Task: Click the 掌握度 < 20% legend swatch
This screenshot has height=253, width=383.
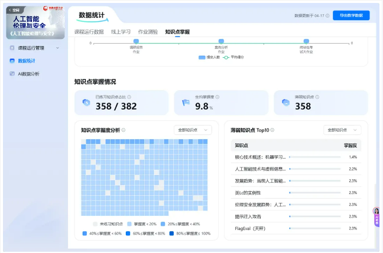Action: tap(129, 224)
